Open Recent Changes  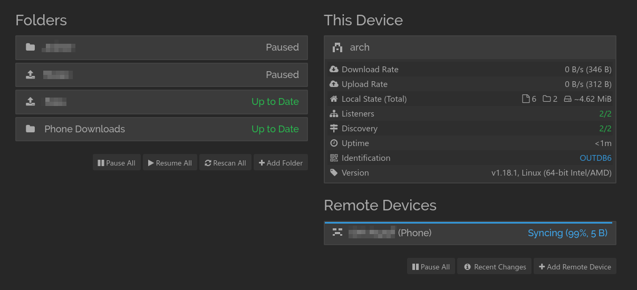(x=494, y=267)
